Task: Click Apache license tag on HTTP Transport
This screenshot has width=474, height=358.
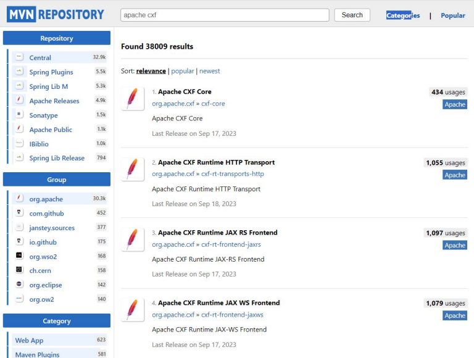Action: tap(455, 175)
